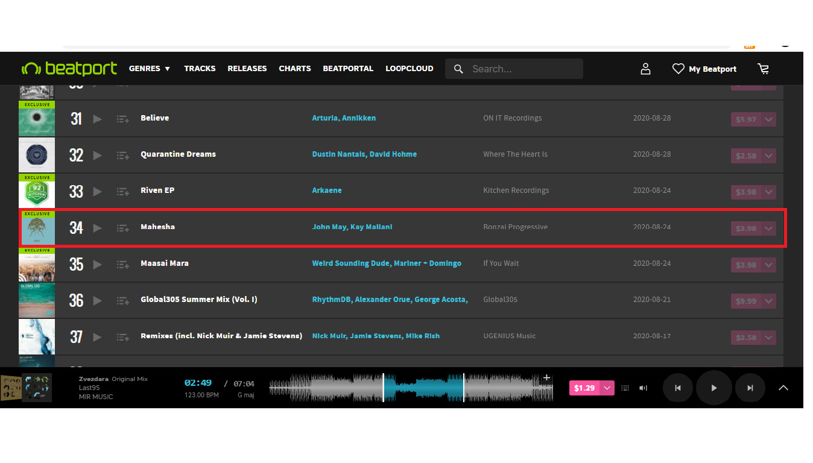The image size is (813, 463).
Task: Click the Beatport logo
Action: point(69,69)
